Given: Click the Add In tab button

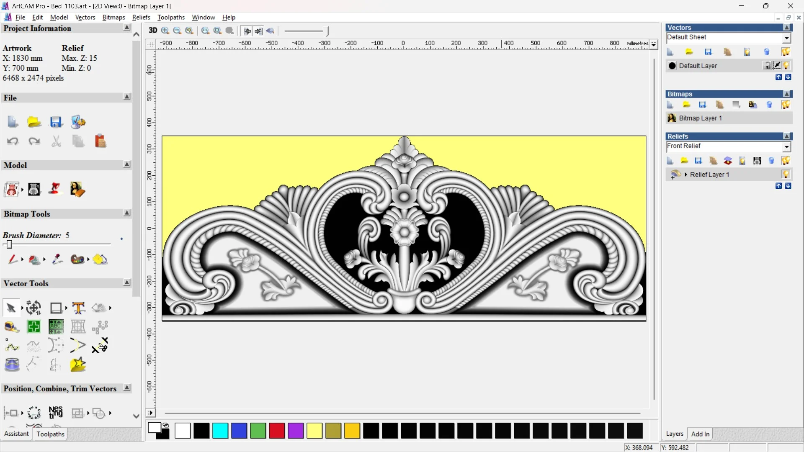Looking at the screenshot, I should click(700, 434).
